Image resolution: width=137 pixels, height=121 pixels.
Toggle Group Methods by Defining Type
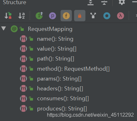pos(93,16)
